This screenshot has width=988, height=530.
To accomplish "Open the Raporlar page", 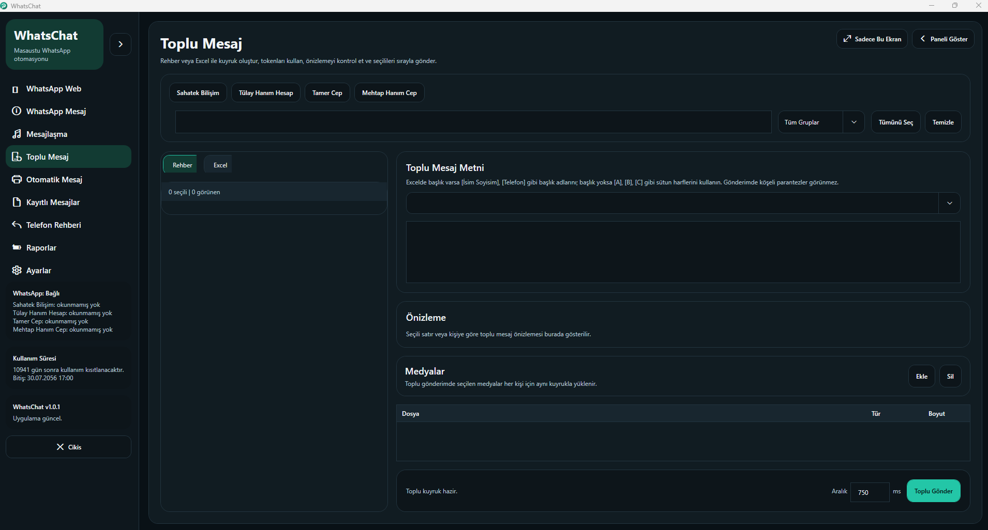I will tap(68, 248).
